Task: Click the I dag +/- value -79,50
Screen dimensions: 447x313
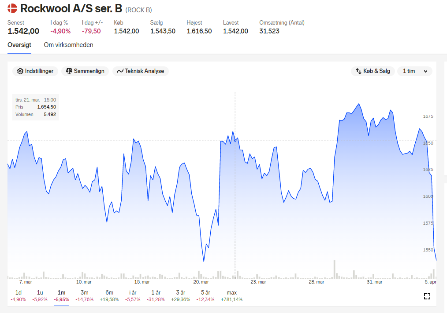Action: [91, 31]
